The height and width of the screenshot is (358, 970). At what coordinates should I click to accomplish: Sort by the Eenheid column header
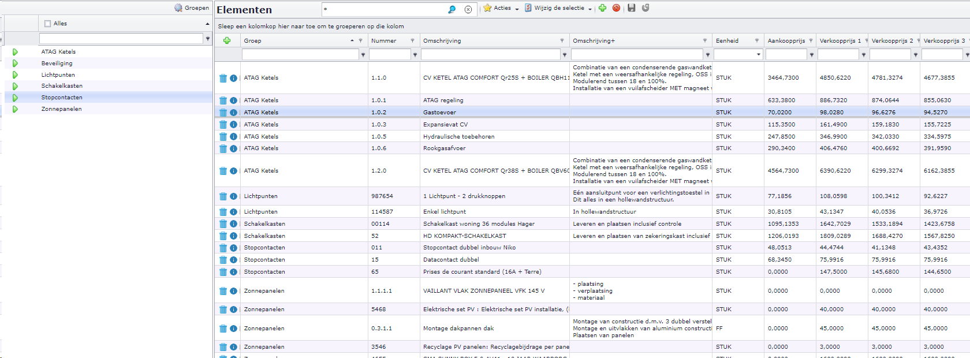(x=727, y=41)
